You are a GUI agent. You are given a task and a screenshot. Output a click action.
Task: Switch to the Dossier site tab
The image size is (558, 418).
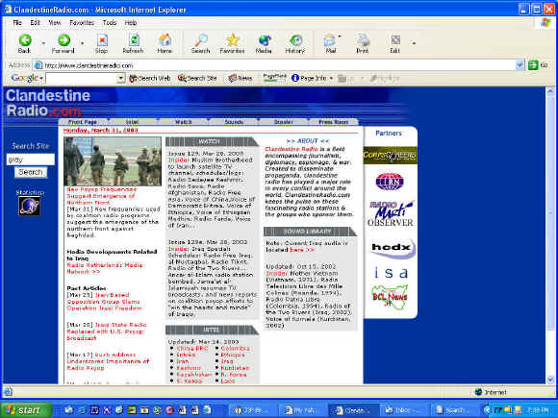click(x=284, y=122)
